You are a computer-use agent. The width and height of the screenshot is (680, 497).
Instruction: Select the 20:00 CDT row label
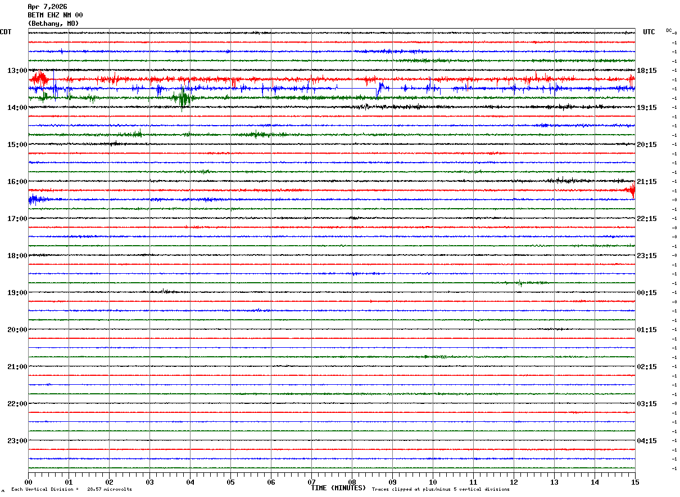pos(17,330)
